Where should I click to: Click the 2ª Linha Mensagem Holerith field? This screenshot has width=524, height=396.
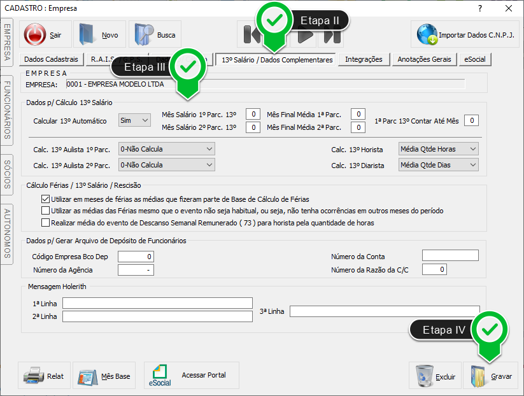(157, 316)
